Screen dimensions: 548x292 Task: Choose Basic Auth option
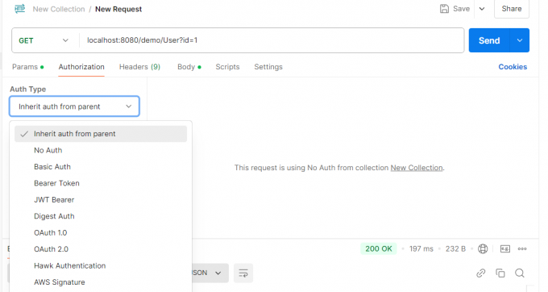101,167
